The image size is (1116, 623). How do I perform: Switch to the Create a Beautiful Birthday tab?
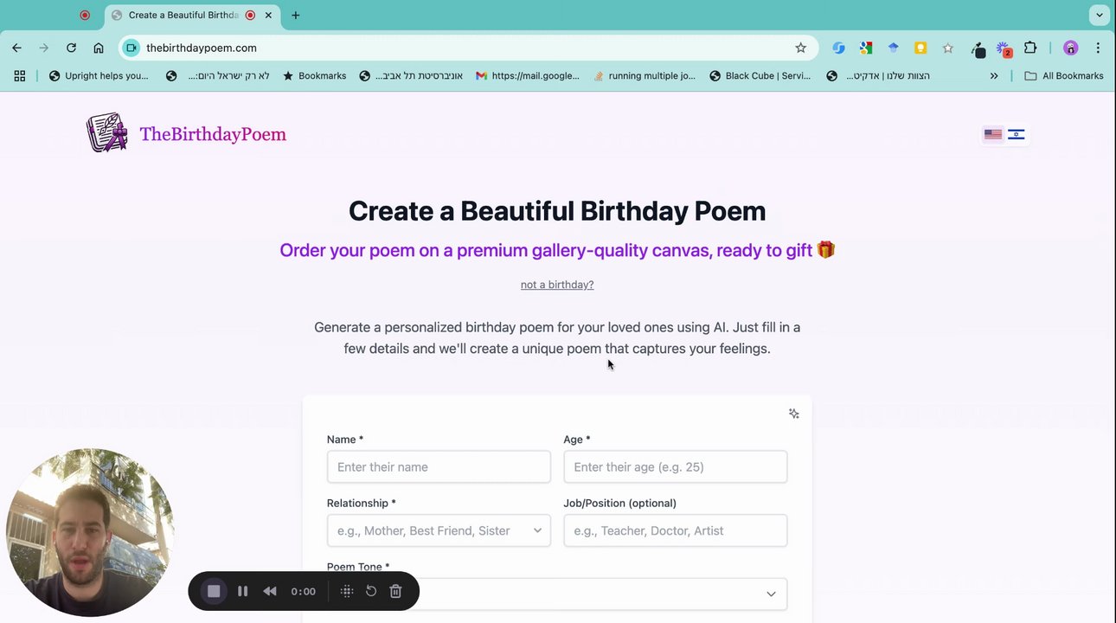(183, 15)
